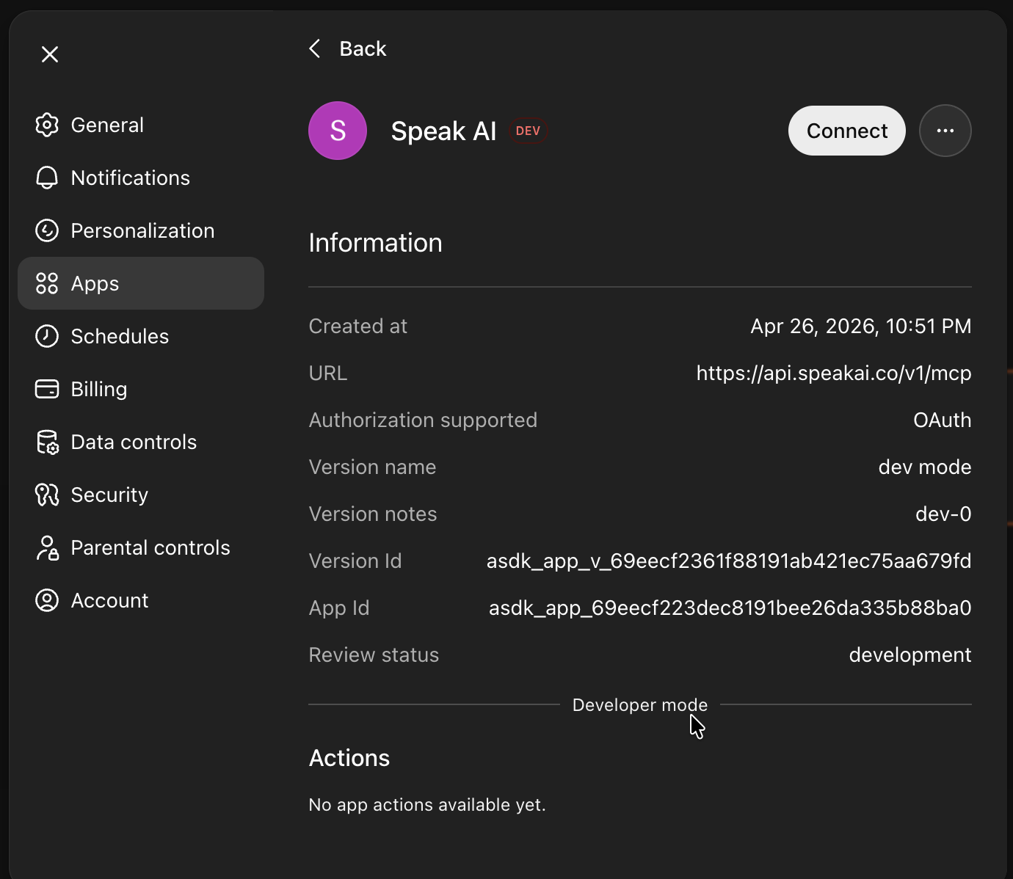The width and height of the screenshot is (1013, 879).
Task: Click the 'Version Id' label
Action: (355, 561)
